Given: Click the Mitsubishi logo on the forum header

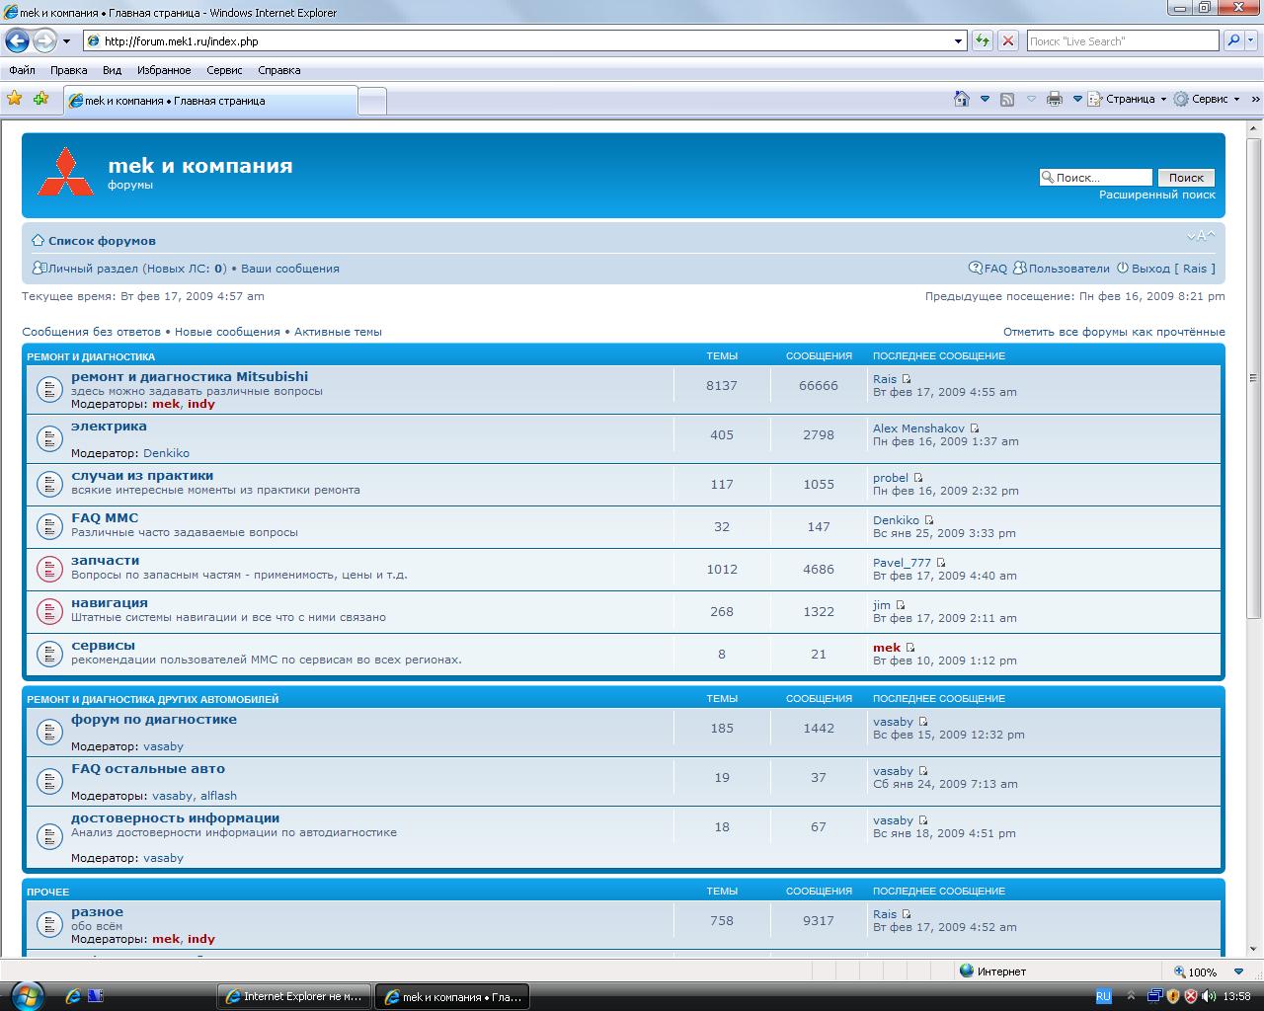Looking at the screenshot, I should [x=66, y=172].
